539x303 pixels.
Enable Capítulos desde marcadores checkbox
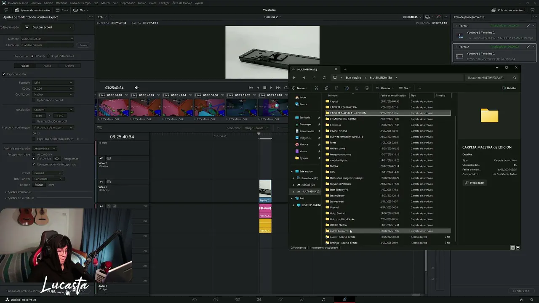[x=34, y=139]
